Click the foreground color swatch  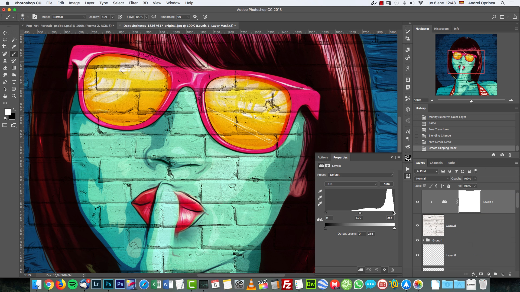[x=8, y=112]
